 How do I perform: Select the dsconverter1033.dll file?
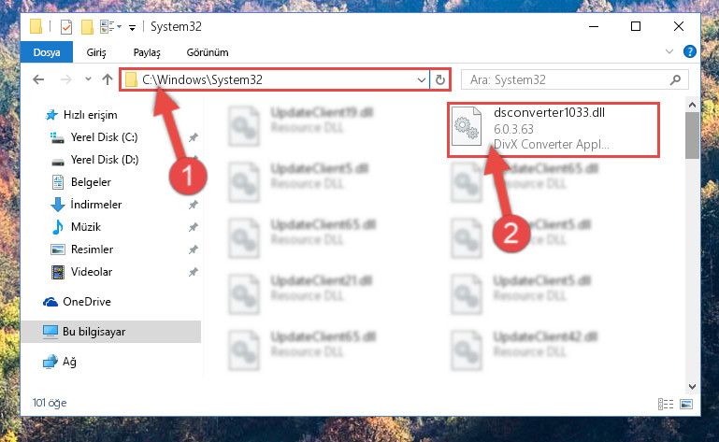coord(553,129)
